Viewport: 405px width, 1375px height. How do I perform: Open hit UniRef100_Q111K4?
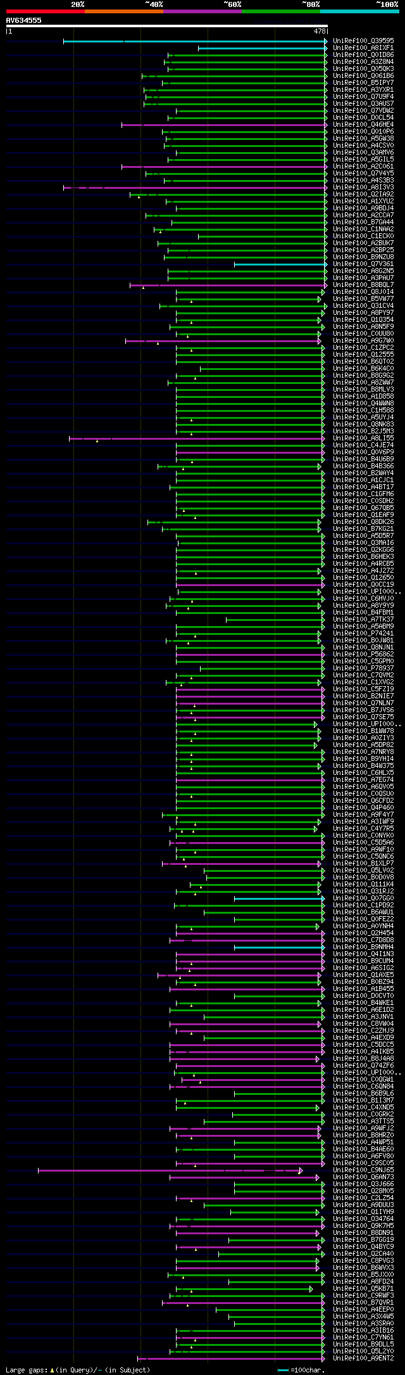363,884
